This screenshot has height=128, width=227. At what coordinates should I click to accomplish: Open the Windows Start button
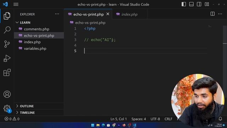pos(93,125)
